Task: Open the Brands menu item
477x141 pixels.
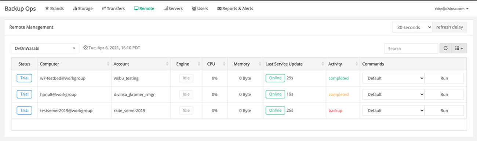Action: 54,8
